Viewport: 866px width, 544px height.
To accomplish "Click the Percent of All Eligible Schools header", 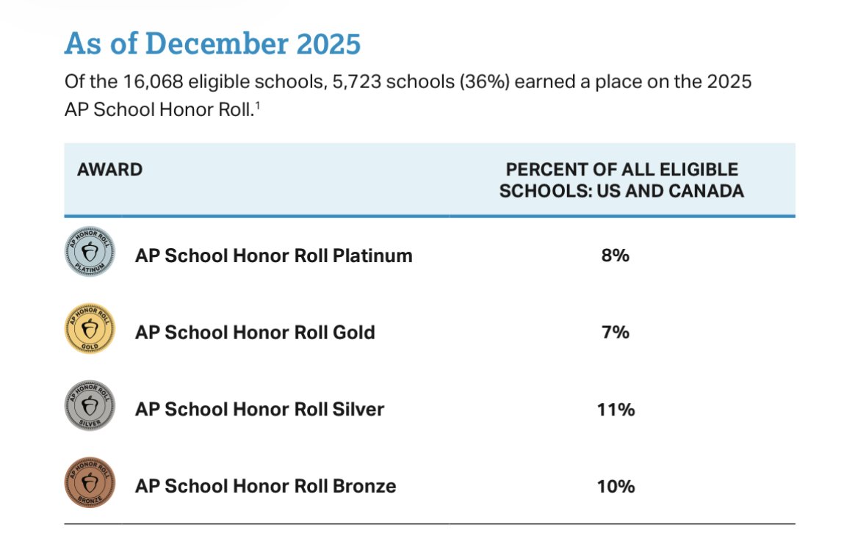I will click(621, 181).
